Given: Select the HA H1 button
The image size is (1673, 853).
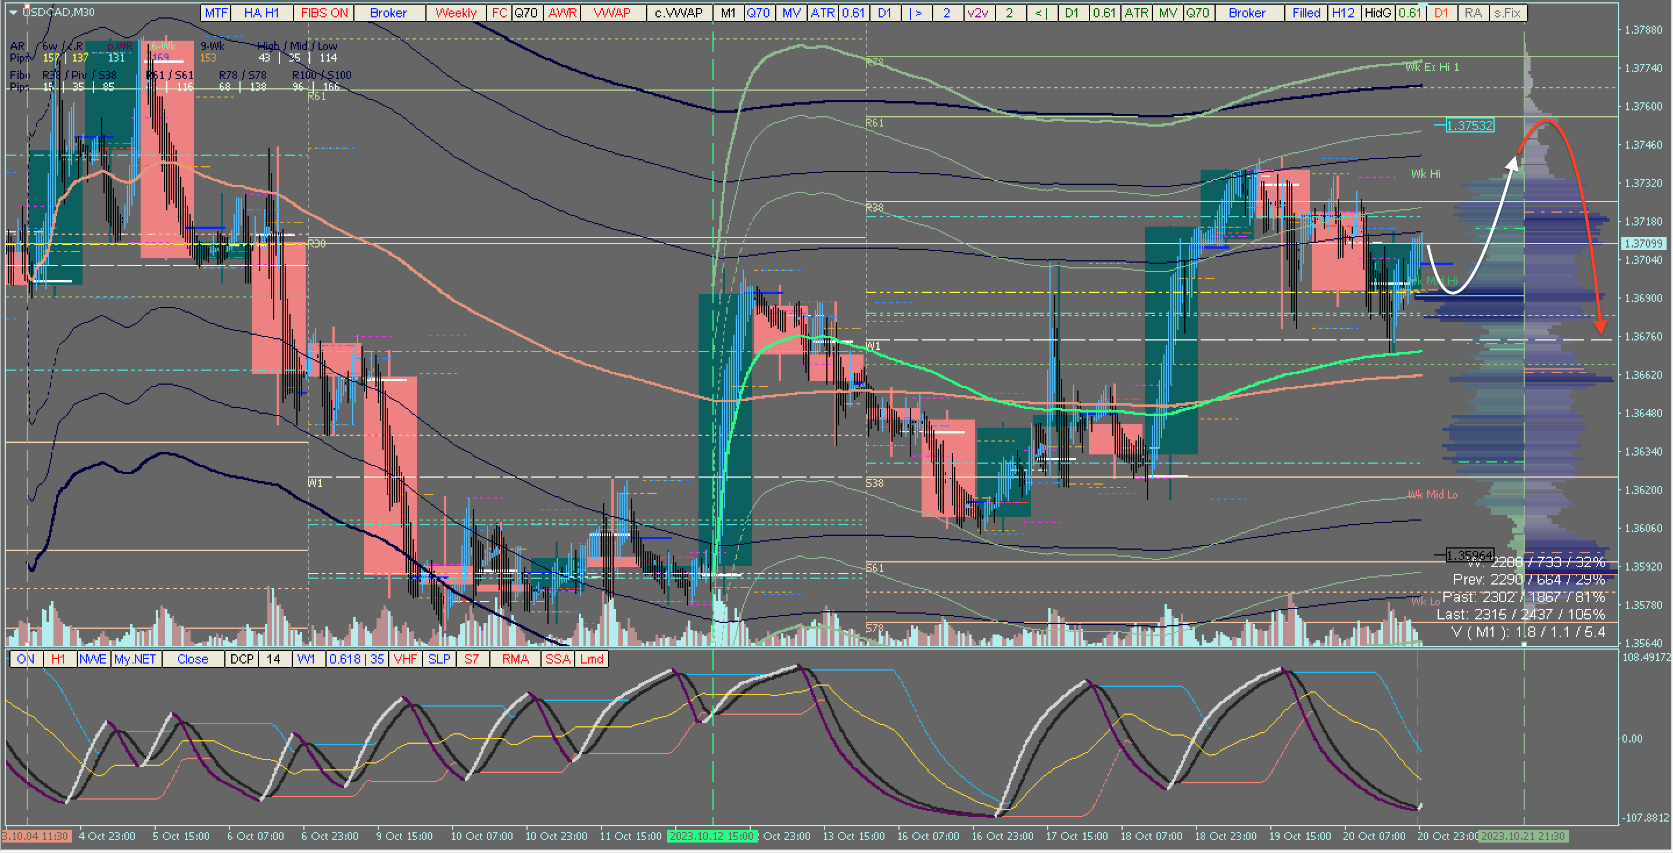Looking at the screenshot, I should tap(261, 13).
